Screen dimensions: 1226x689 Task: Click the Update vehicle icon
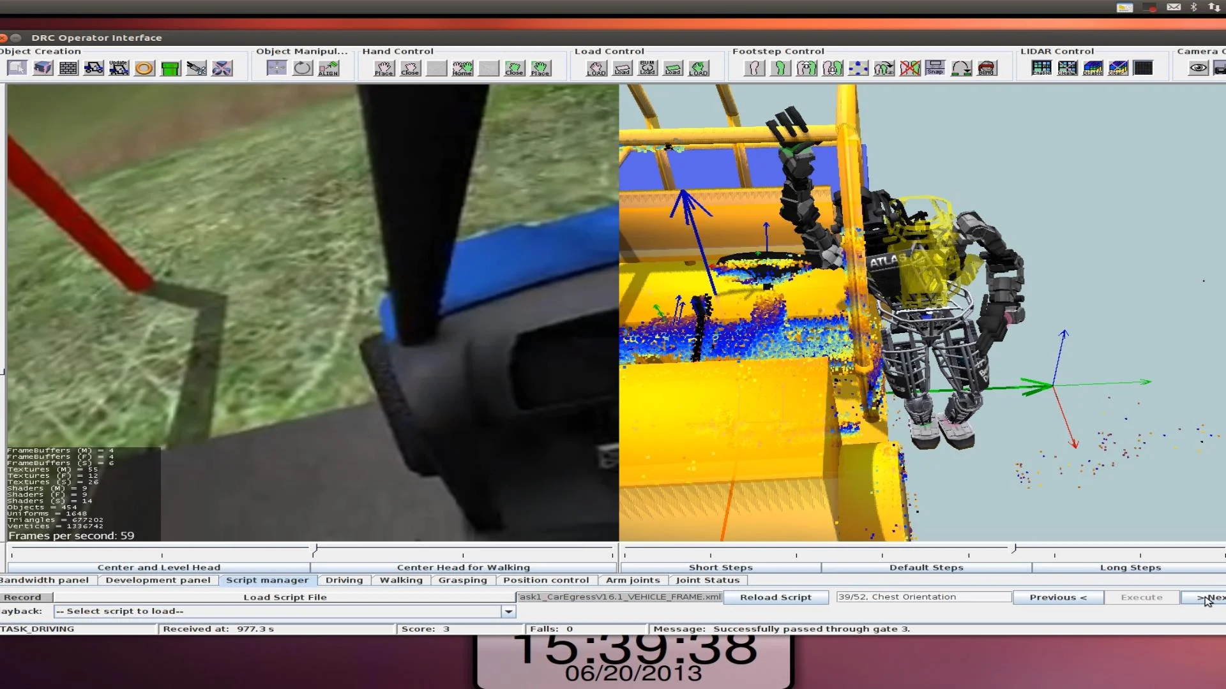pyautogui.click(x=119, y=68)
